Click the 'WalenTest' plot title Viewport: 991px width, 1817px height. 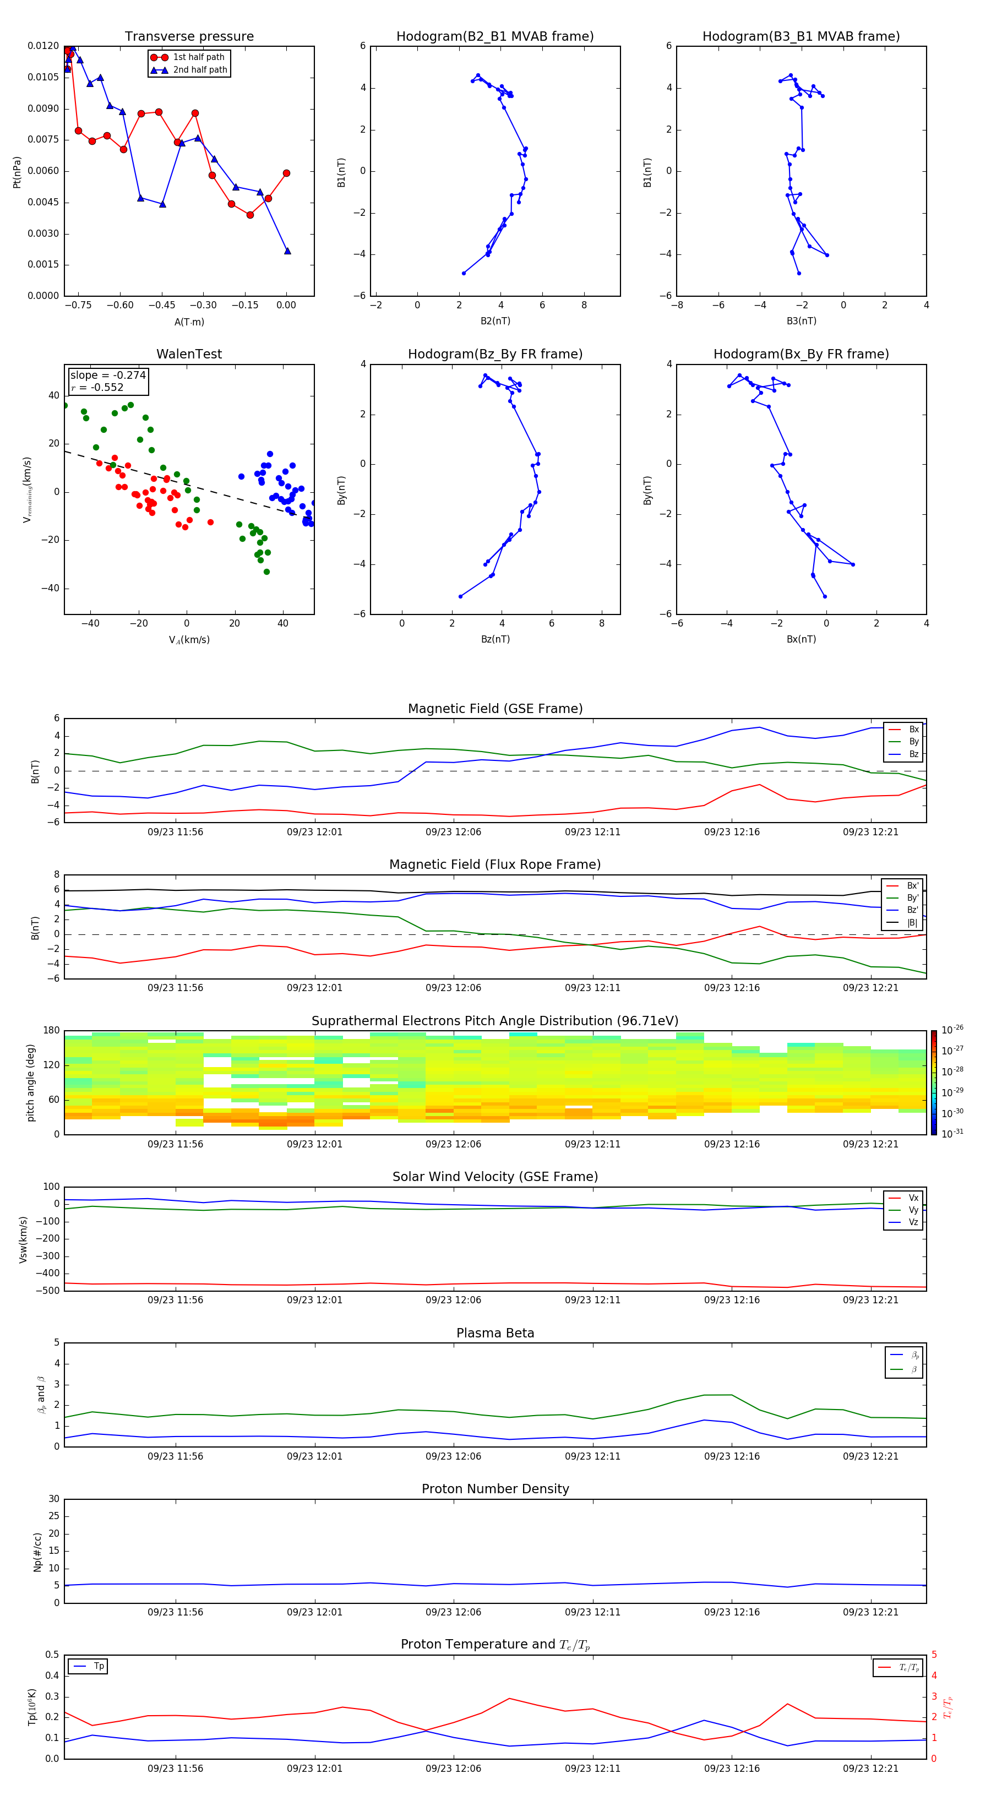(189, 354)
